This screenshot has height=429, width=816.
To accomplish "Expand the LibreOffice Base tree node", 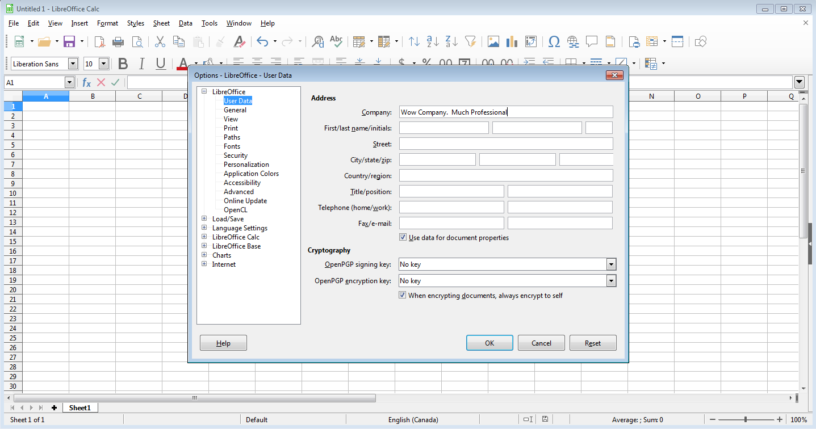I will [204, 246].
